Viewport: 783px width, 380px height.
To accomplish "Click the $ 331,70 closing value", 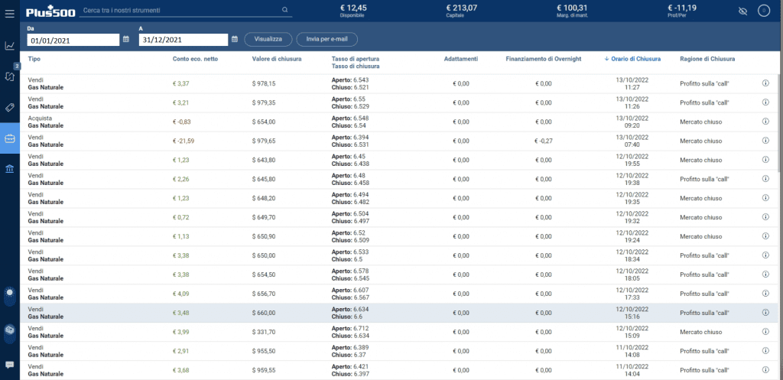I will coord(264,332).
